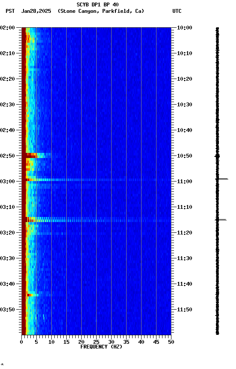Click the 10:40 UTC time label
Viewport: 236px width, 369px height.
tap(184, 130)
